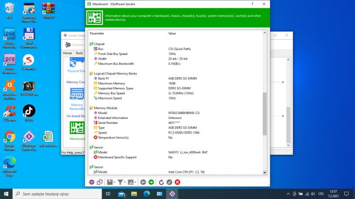Open the Windows Start menu
Image resolution: width=355 pixels, height=199 pixels.
(6, 194)
